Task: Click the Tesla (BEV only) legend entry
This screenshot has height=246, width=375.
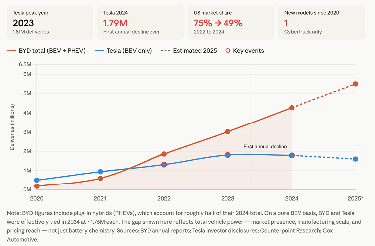Action: (123, 51)
